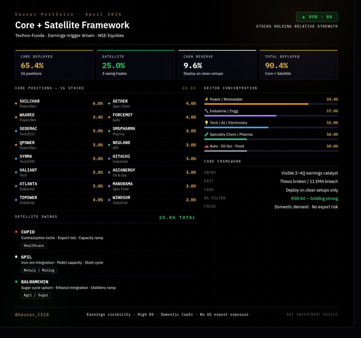Select the SEDEMAC position row
The height and width of the screenshot is (338, 361).
[59, 131]
